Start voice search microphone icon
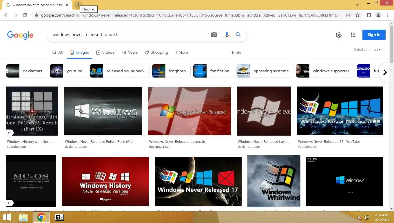 (x=227, y=35)
